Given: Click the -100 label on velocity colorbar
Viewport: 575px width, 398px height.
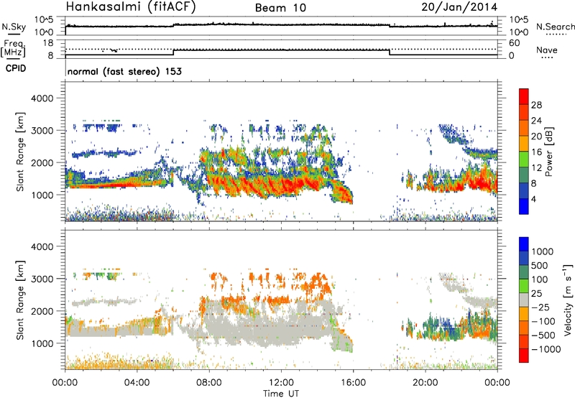Looking at the screenshot, I should pos(543,321).
